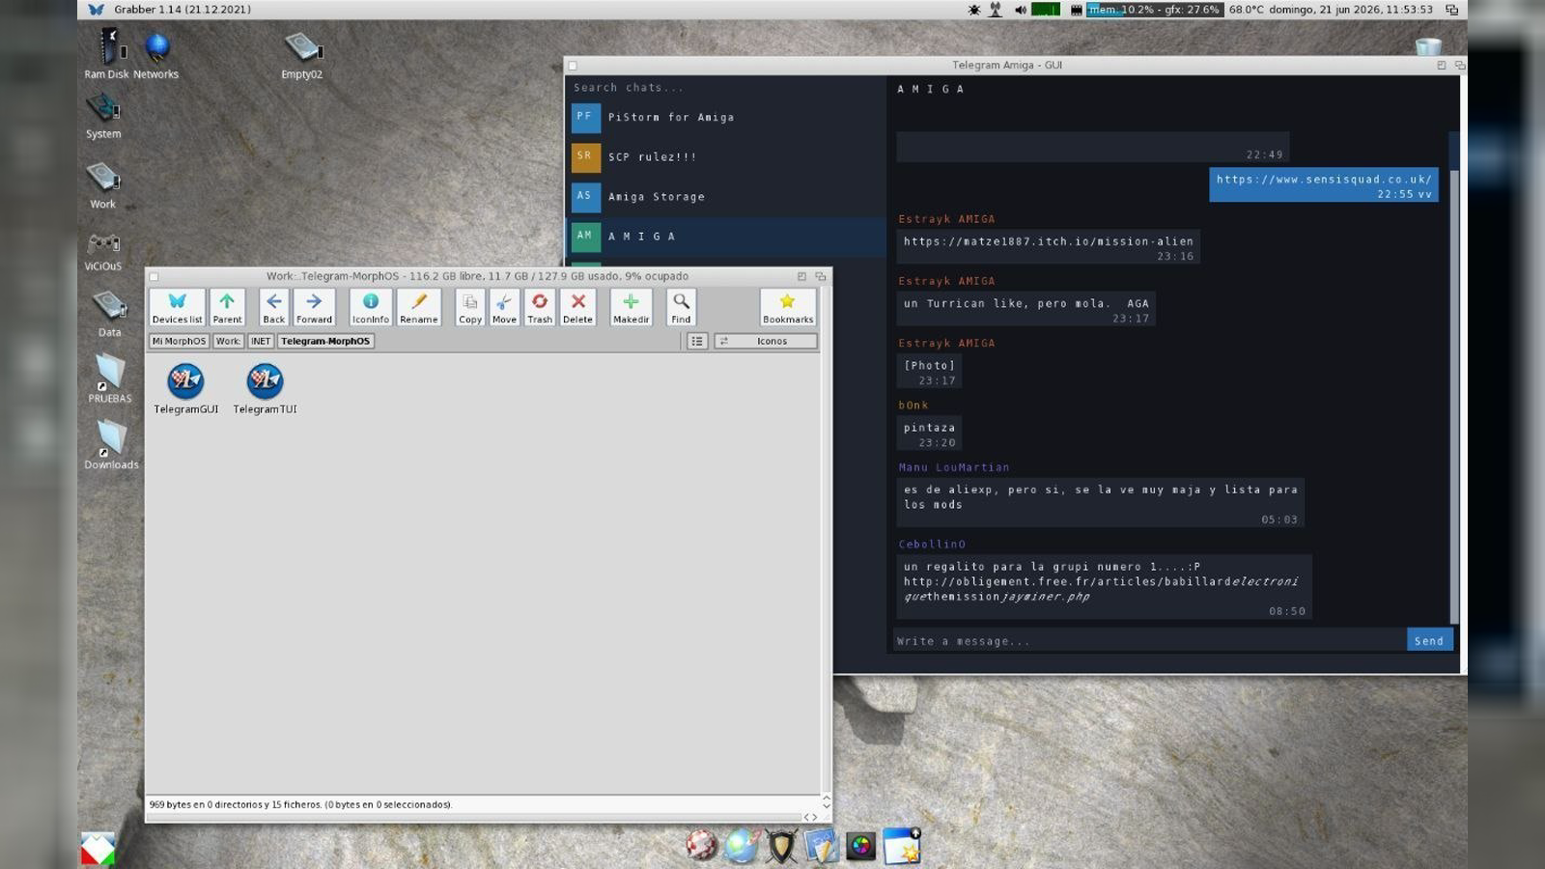Click the memory and gfx usage meter

click(1155, 10)
